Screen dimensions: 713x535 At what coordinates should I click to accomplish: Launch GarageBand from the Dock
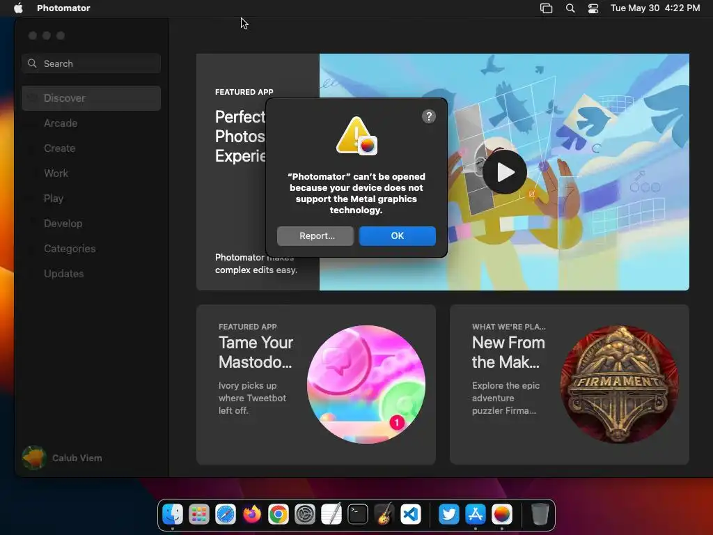(384, 515)
